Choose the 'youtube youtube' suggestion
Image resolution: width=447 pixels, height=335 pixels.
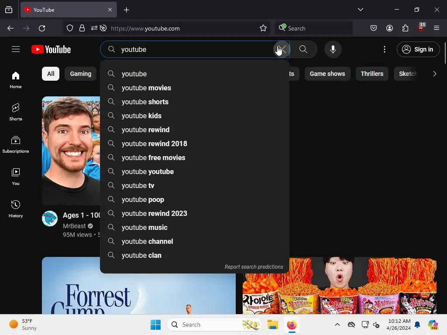(x=194, y=171)
